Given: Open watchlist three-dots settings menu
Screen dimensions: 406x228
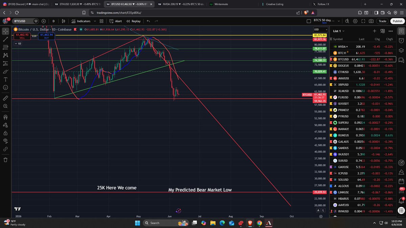Looking at the screenshot, I should (x=391, y=31).
